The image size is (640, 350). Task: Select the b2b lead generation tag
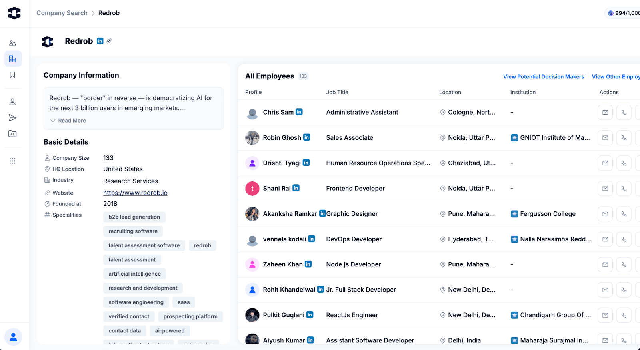pyautogui.click(x=134, y=217)
